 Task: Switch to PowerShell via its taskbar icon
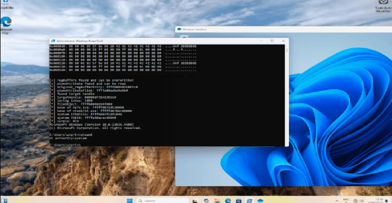coord(249,200)
